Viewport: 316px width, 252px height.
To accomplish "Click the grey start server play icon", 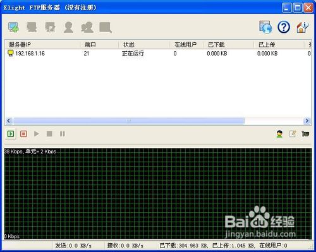I will (x=37, y=134).
